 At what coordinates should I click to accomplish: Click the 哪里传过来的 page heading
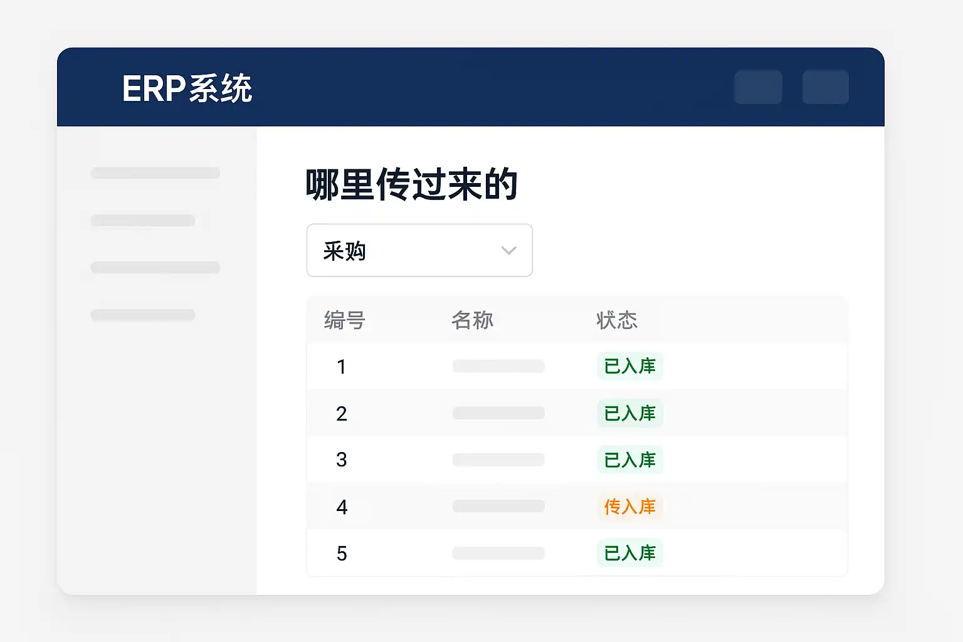pos(411,185)
